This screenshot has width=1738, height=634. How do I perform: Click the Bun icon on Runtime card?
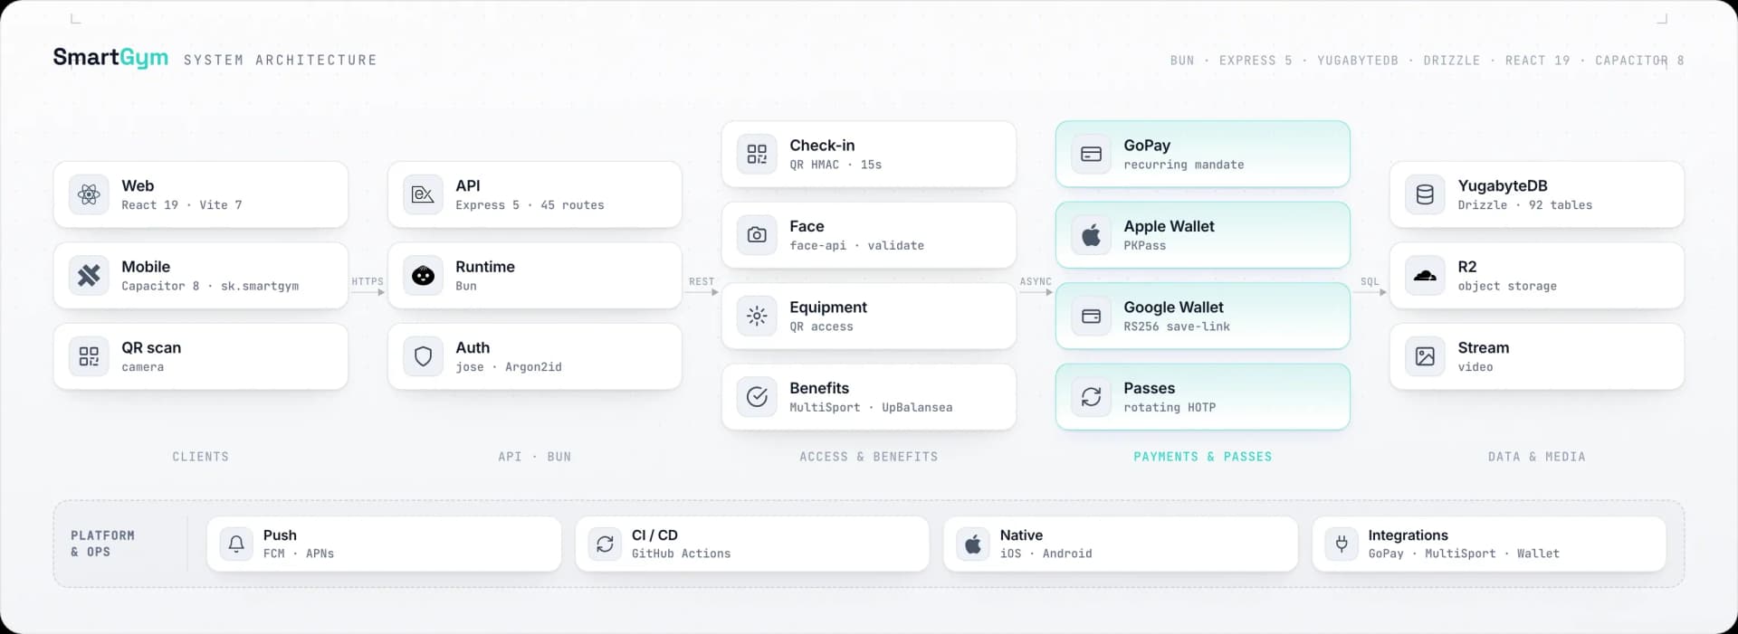click(423, 275)
